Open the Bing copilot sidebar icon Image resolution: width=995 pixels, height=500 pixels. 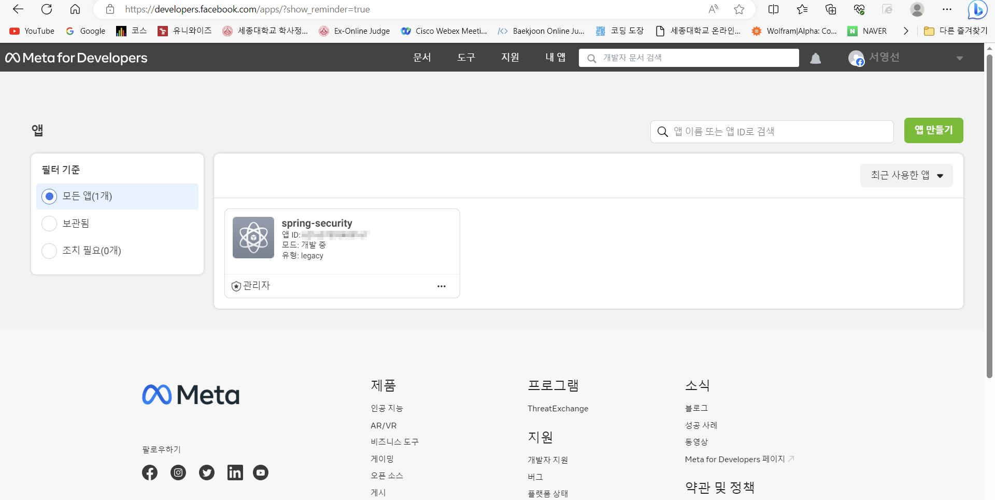pyautogui.click(x=977, y=9)
